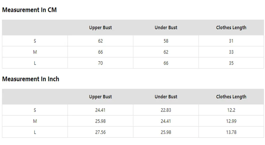This screenshot has width=265, height=145.
Task: Click the 35 clothes length cell
Action: tap(231, 63)
